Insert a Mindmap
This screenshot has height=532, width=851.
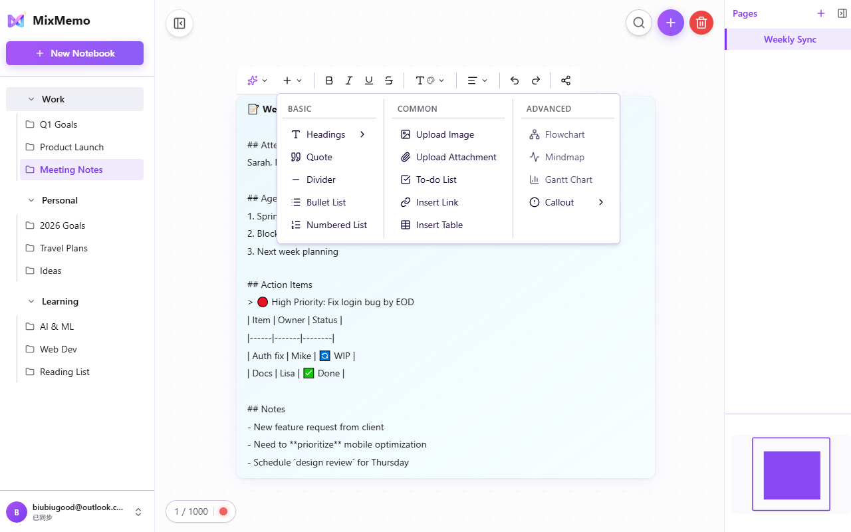(567, 157)
